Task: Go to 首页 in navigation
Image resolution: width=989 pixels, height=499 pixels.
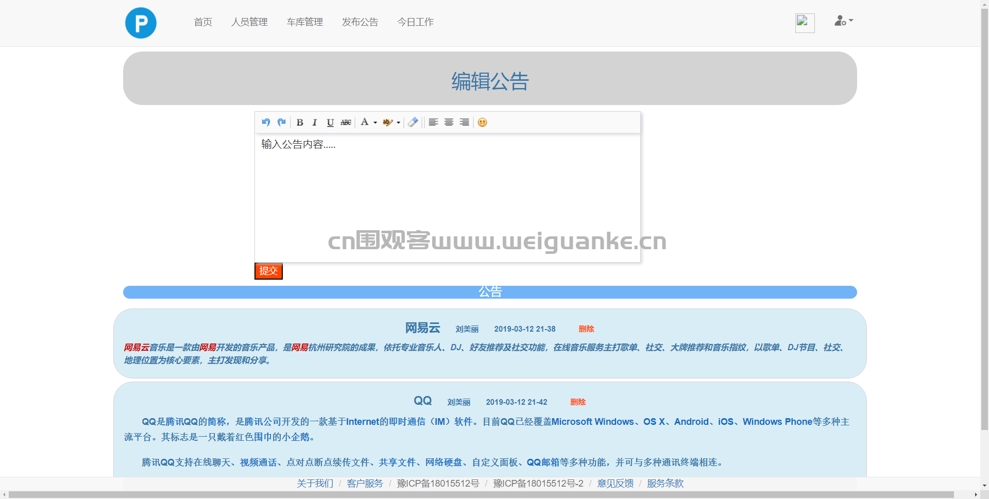Action: pyautogui.click(x=203, y=22)
